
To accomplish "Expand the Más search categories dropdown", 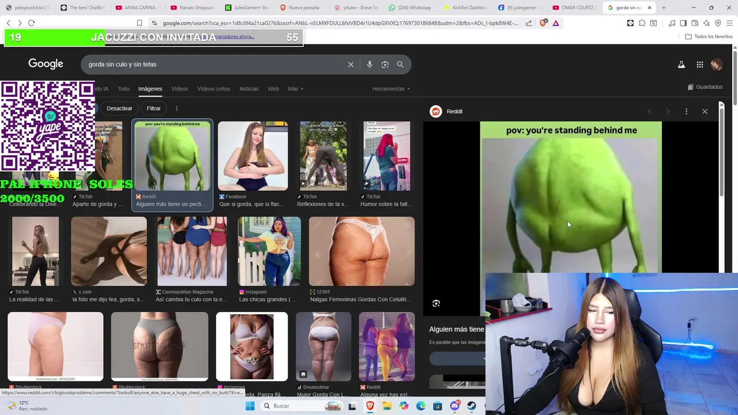I will click(x=295, y=89).
